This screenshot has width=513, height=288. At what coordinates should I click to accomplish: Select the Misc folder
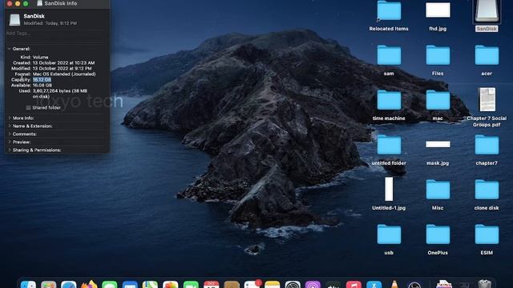pos(438,190)
